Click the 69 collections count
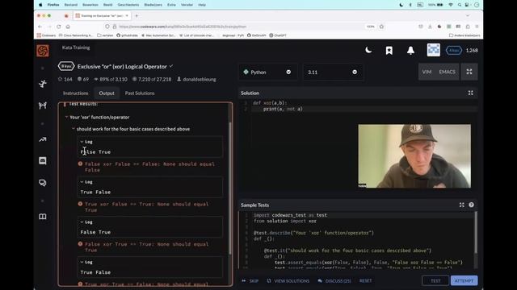Viewport: 517px width, 290px height. [x=83, y=79]
